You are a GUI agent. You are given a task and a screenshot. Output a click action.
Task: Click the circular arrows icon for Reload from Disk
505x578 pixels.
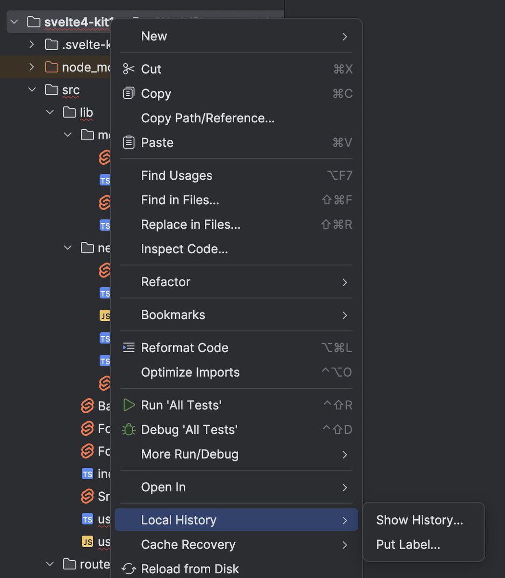click(128, 568)
